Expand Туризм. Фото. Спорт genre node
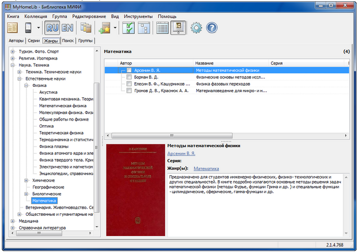The height and width of the screenshot is (252, 358). [13, 51]
